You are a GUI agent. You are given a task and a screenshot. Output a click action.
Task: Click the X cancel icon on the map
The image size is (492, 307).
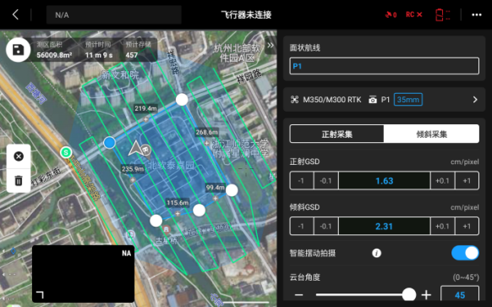19,156
